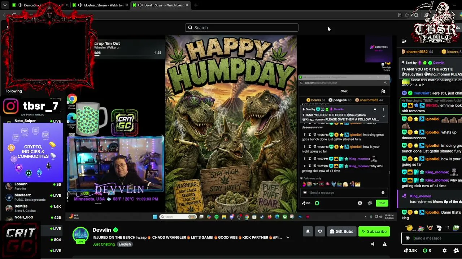This screenshot has width=462, height=259.
Task: Mute audio on the bluetearz tab
Action: (80, 5)
